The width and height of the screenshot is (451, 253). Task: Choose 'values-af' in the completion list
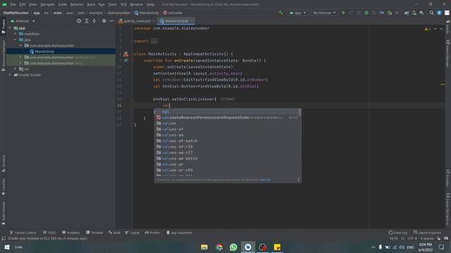click(227, 129)
